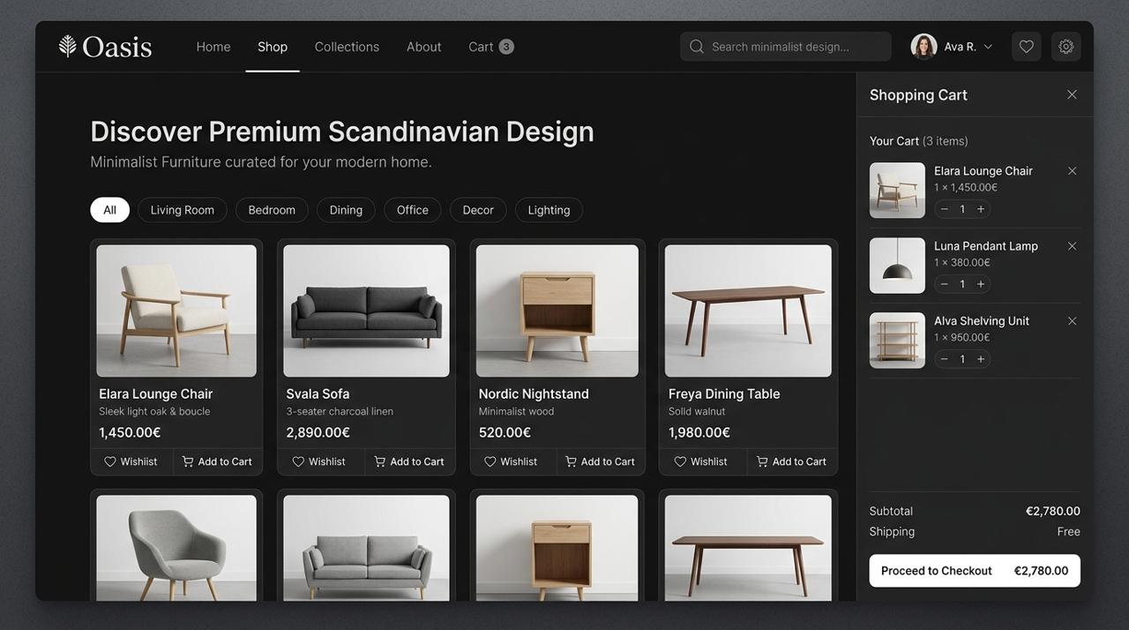This screenshot has height=630, width=1129.
Task: Open the gray armchair product image
Action: pos(176,548)
